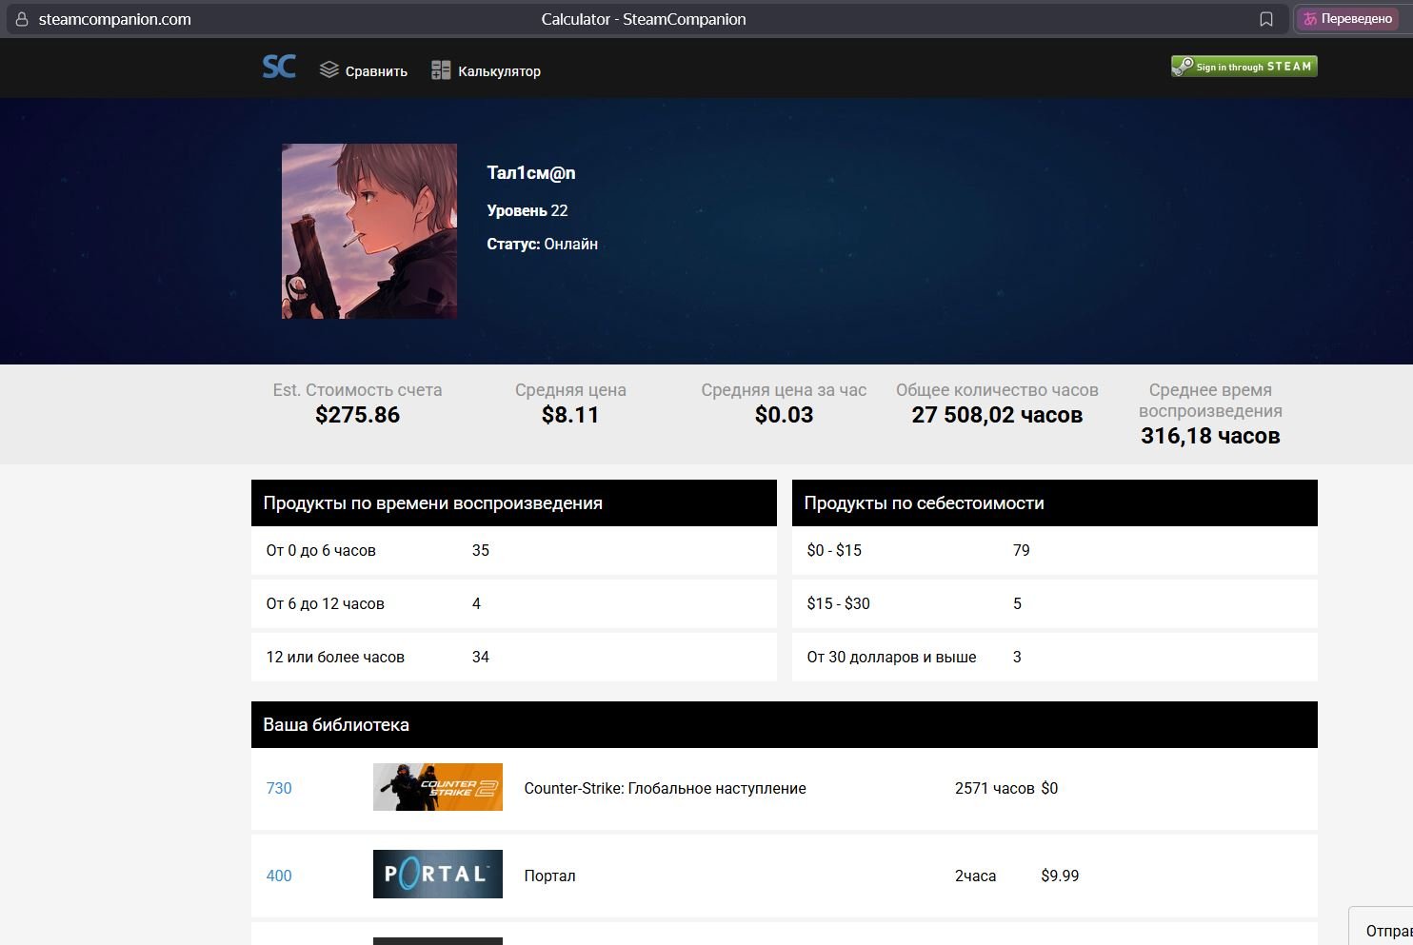1413x945 pixels.
Task: Click the bookmark icon in address bar
Action: coord(1266,19)
